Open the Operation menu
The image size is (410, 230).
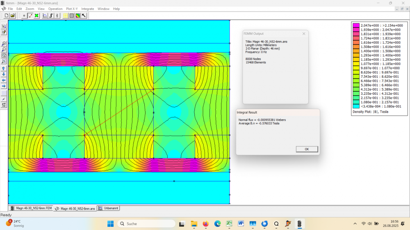55,9
